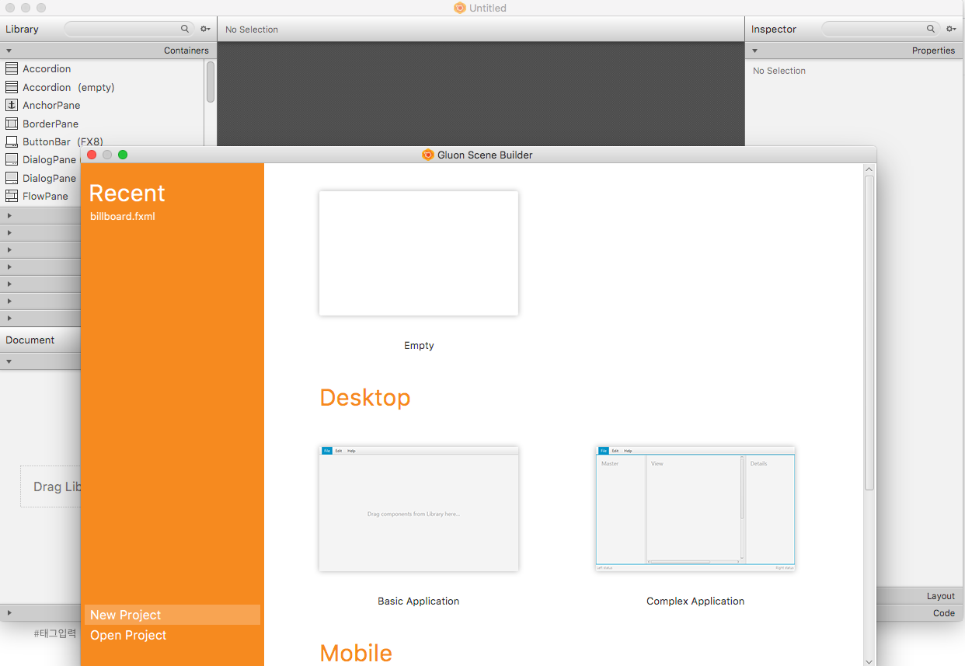The width and height of the screenshot is (965, 666).
Task: Open recent file billboard.fxml
Action: click(x=123, y=216)
